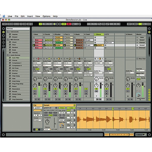The image size is (152, 152).
Task: Toggle the OVR overdub button
Action: coord(64,24)
